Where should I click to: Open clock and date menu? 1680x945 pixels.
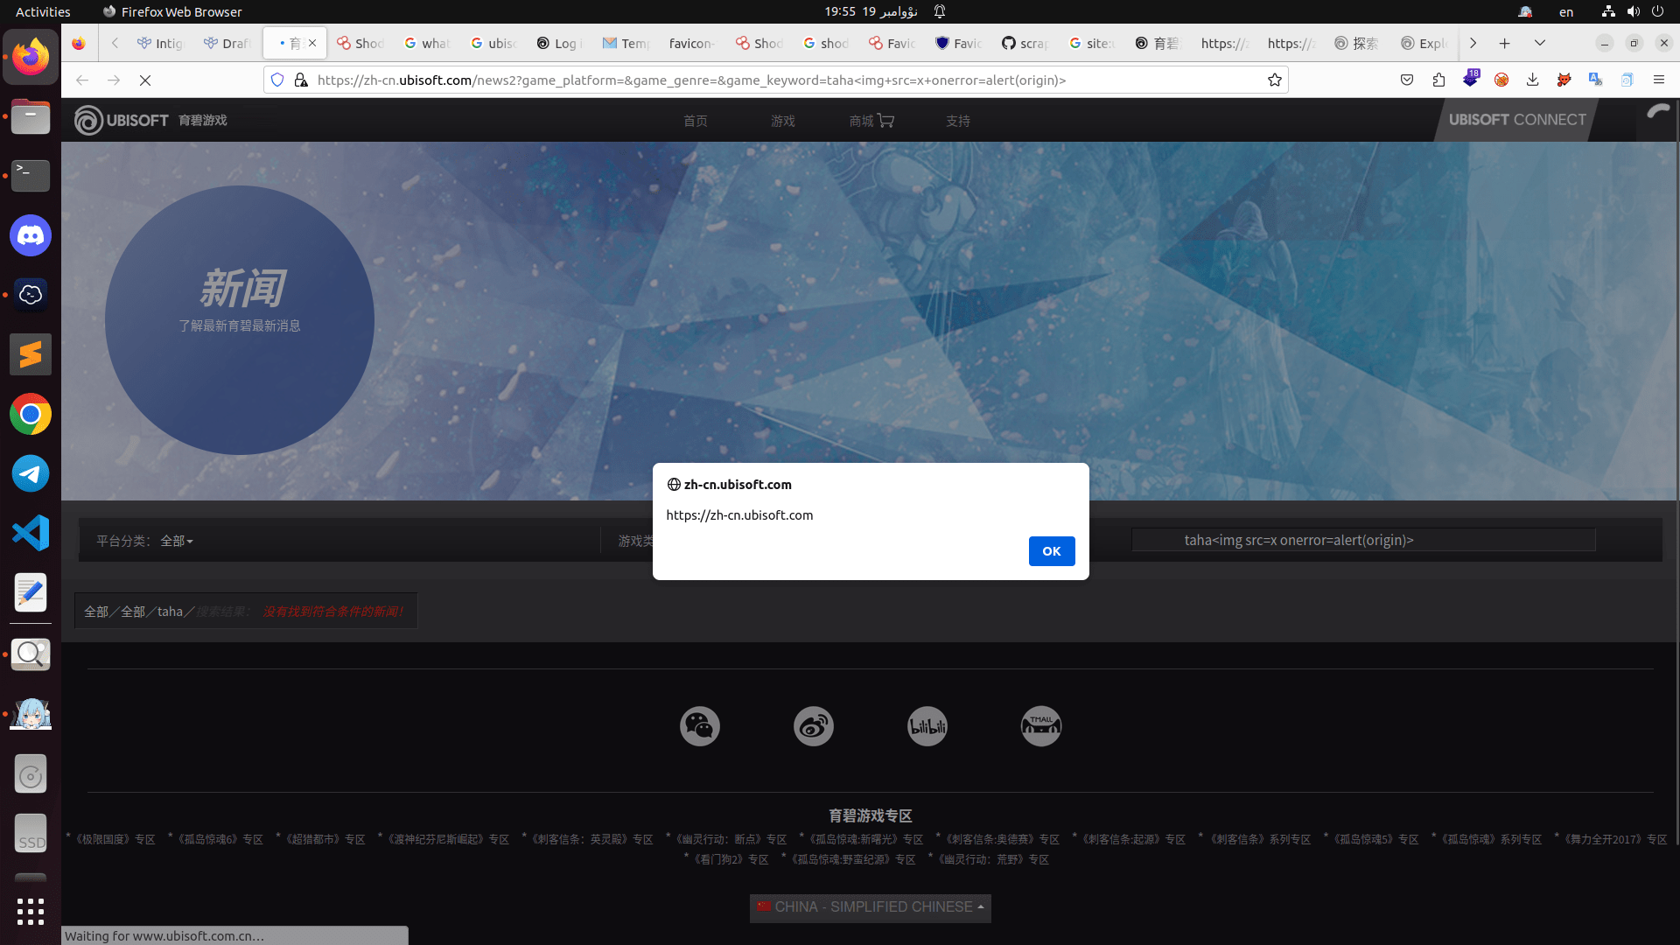pyautogui.click(x=871, y=11)
